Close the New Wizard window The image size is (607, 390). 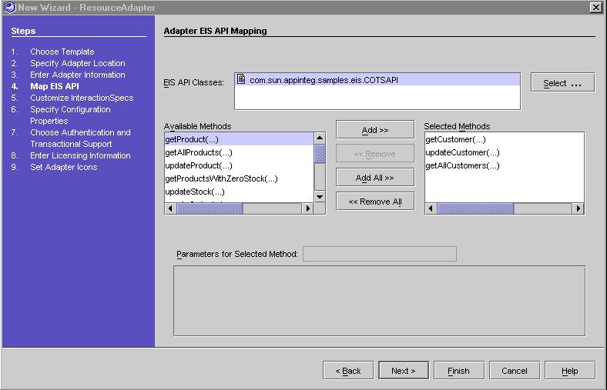tap(595, 8)
